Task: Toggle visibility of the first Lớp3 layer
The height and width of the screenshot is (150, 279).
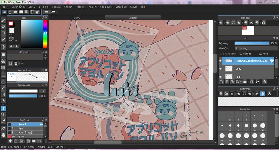Action: point(220,69)
